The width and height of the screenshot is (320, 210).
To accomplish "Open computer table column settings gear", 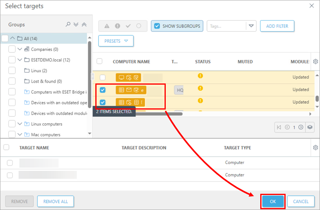I will [x=315, y=62].
